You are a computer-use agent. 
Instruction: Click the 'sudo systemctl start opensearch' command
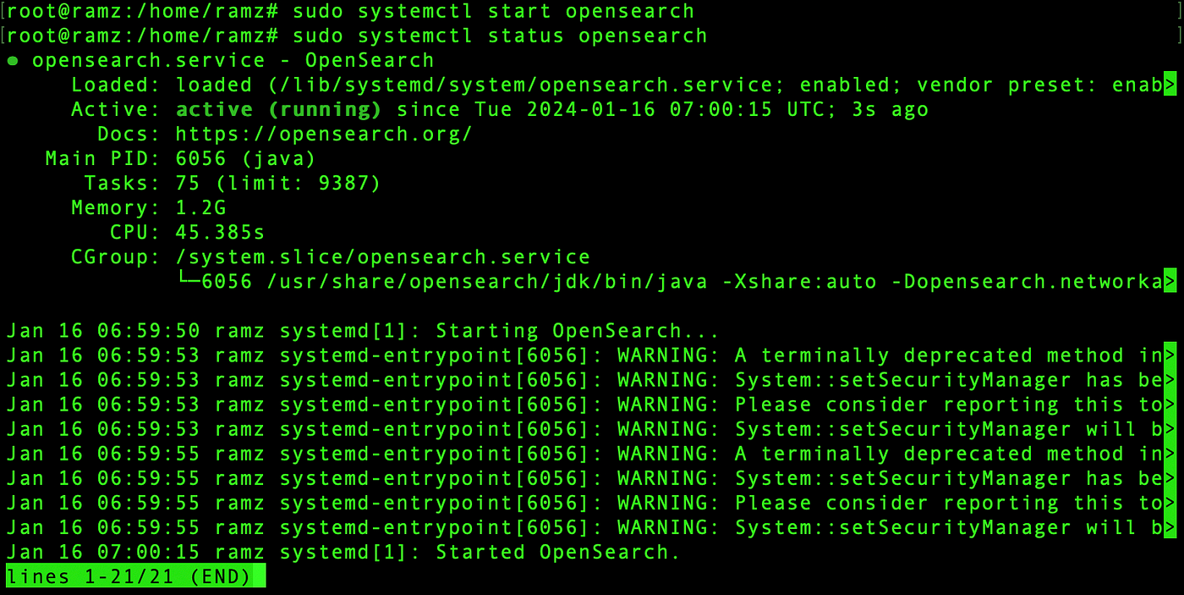[x=493, y=12]
